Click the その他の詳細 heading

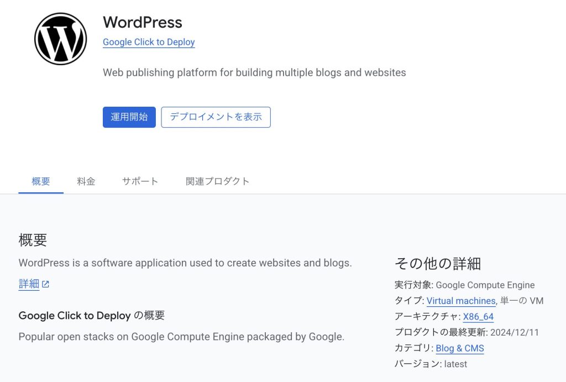tap(438, 264)
